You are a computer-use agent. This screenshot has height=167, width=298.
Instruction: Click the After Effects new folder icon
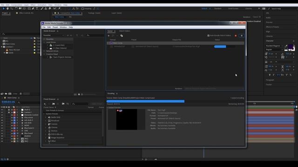pos(6,94)
